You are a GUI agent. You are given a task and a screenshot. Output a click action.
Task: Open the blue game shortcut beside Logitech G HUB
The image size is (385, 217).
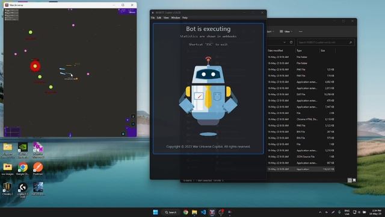[x=38, y=189]
